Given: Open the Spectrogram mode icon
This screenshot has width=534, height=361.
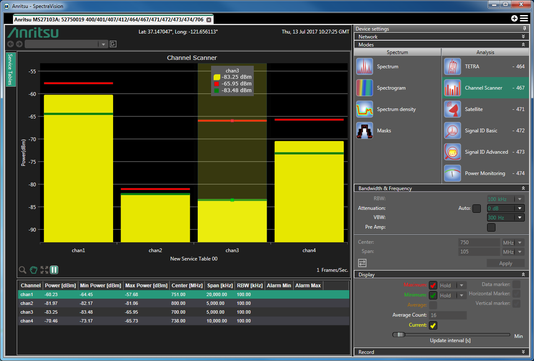Looking at the screenshot, I should click(364, 88).
